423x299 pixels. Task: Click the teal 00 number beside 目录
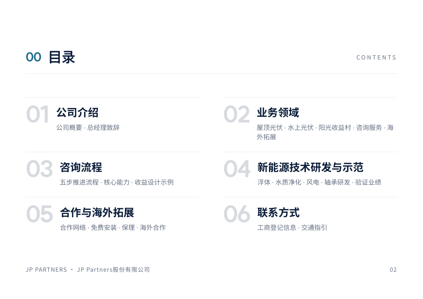[x=34, y=57]
